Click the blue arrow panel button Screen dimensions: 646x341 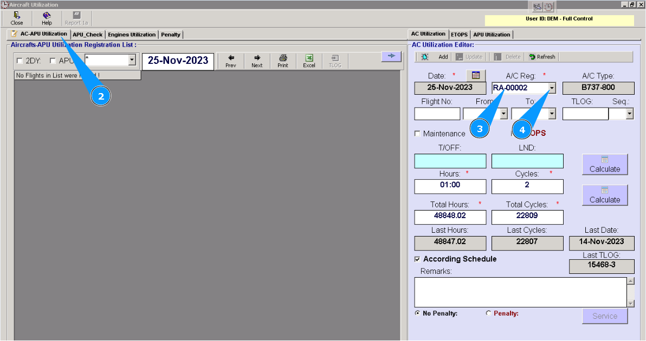(x=391, y=56)
